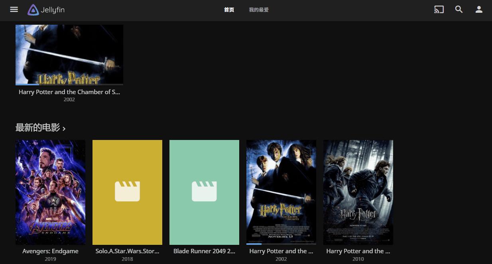Screen dimensions: 492x264
Task: Open the Chamber of Secrets resume thumbnail
Action: pyautogui.click(x=69, y=55)
